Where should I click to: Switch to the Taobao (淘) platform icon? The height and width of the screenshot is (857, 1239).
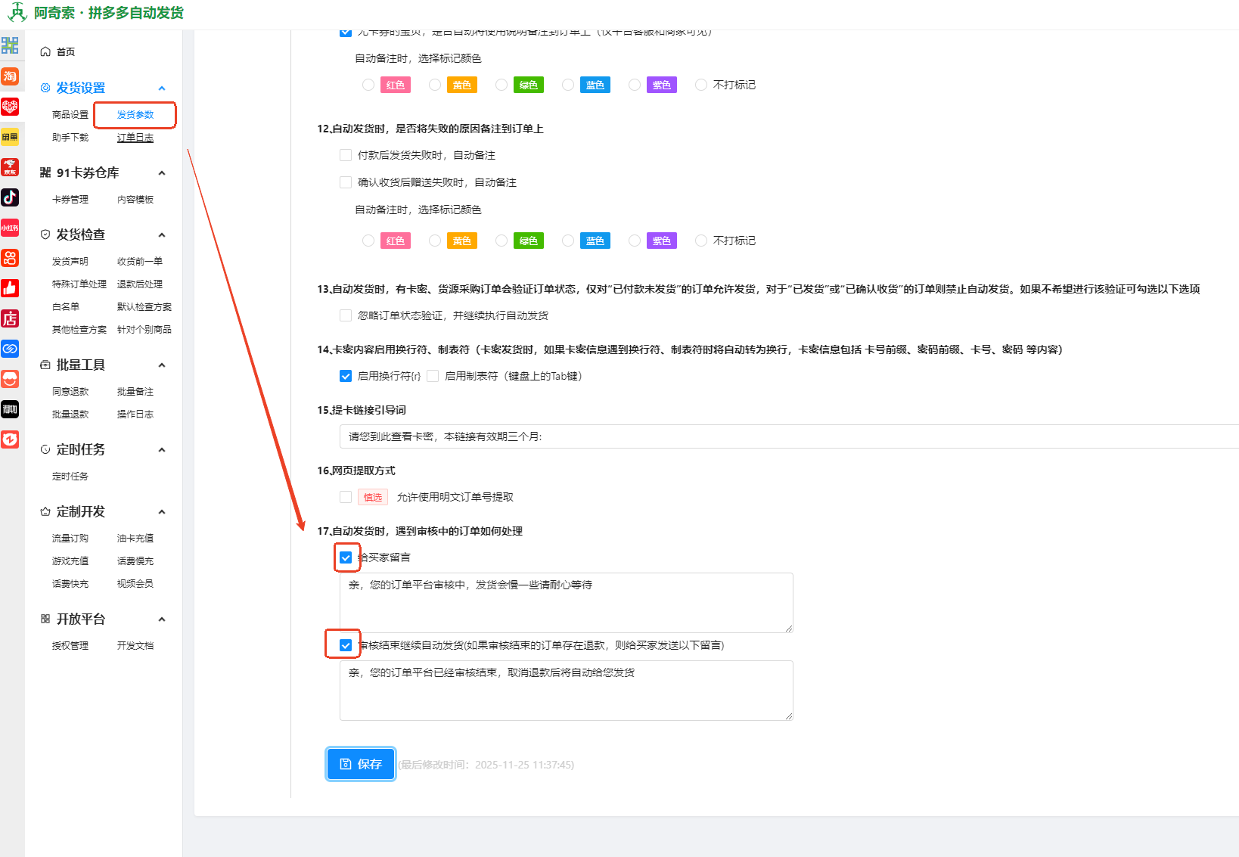10,76
